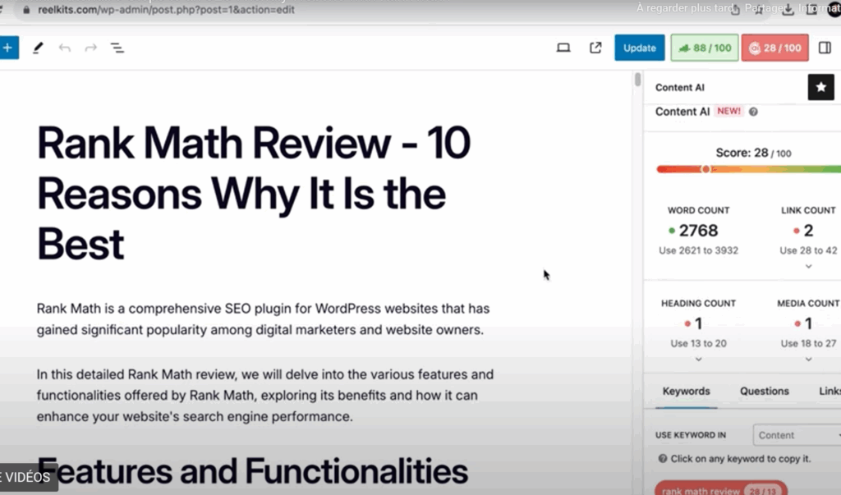
Task: Click the reelkits.com URL in address bar
Action: (166, 10)
